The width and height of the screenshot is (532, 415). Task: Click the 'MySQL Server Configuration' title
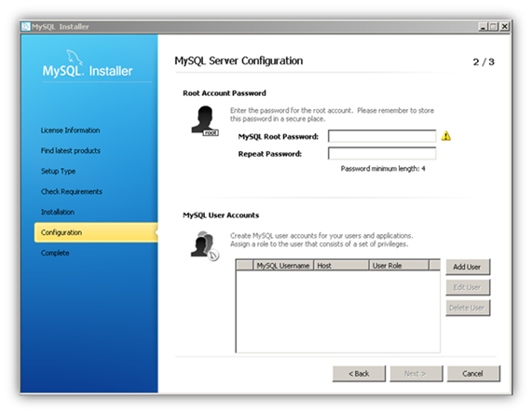[x=239, y=61]
